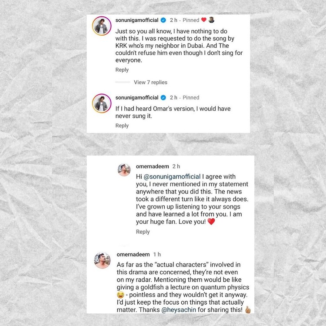The width and height of the screenshot is (326, 326).
Task: Open omernadeem avatar on the goldfish comment
Action: pos(102,260)
